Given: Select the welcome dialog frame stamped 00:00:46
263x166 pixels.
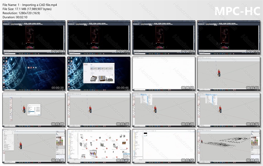Looking at the screenshot, I should (99, 74).
